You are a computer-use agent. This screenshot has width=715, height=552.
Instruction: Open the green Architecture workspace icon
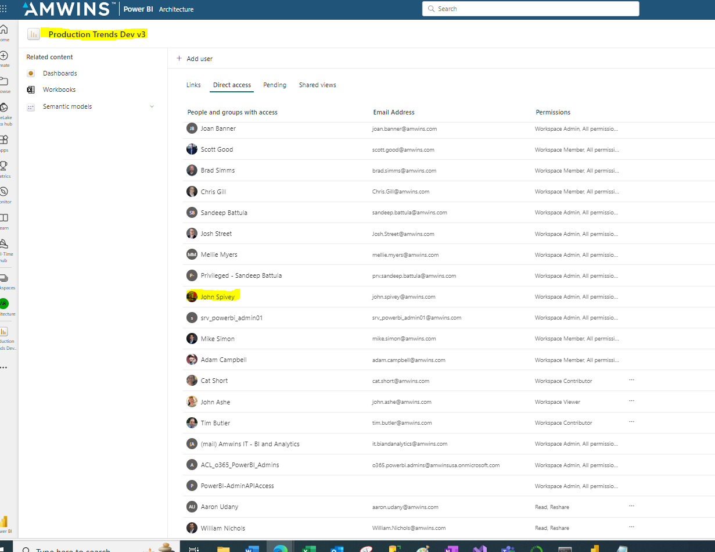[4, 303]
